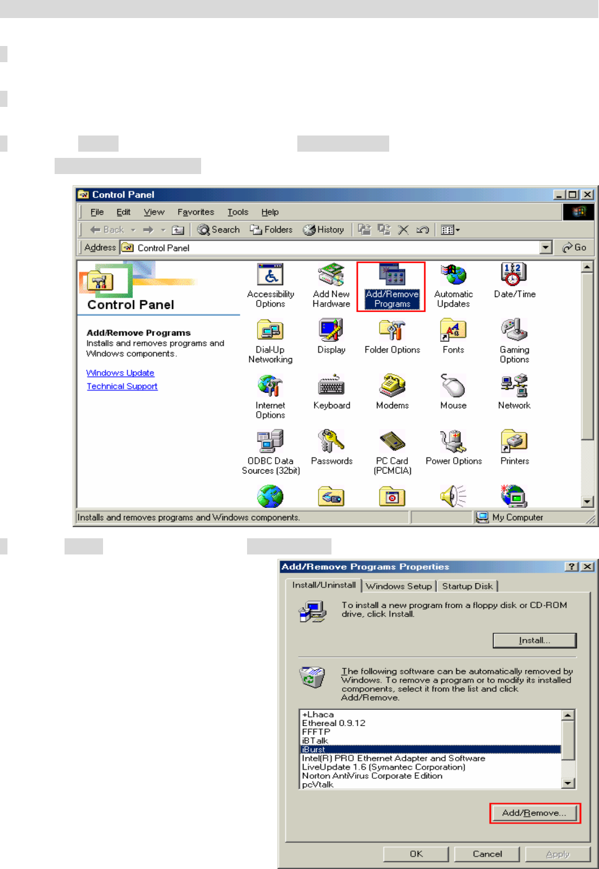The image size is (599, 869).
Task: Open Date/Time icon
Action: point(514,281)
